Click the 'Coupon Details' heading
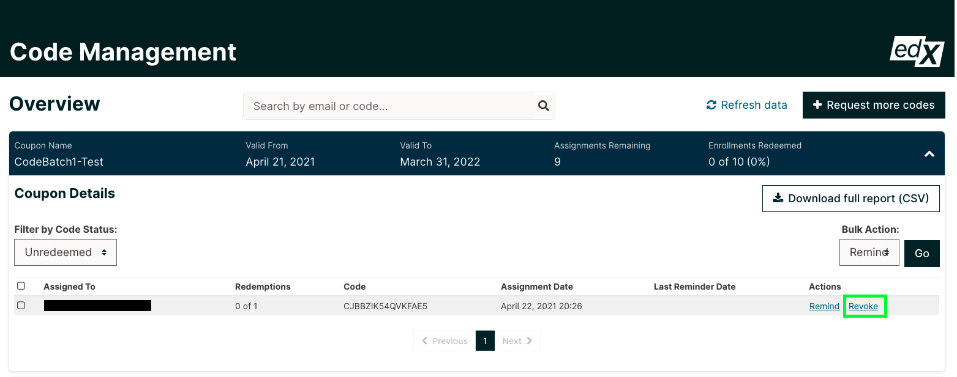The height and width of the screenshot is (377, 957). pyautogui.click(x=65, y=194)
